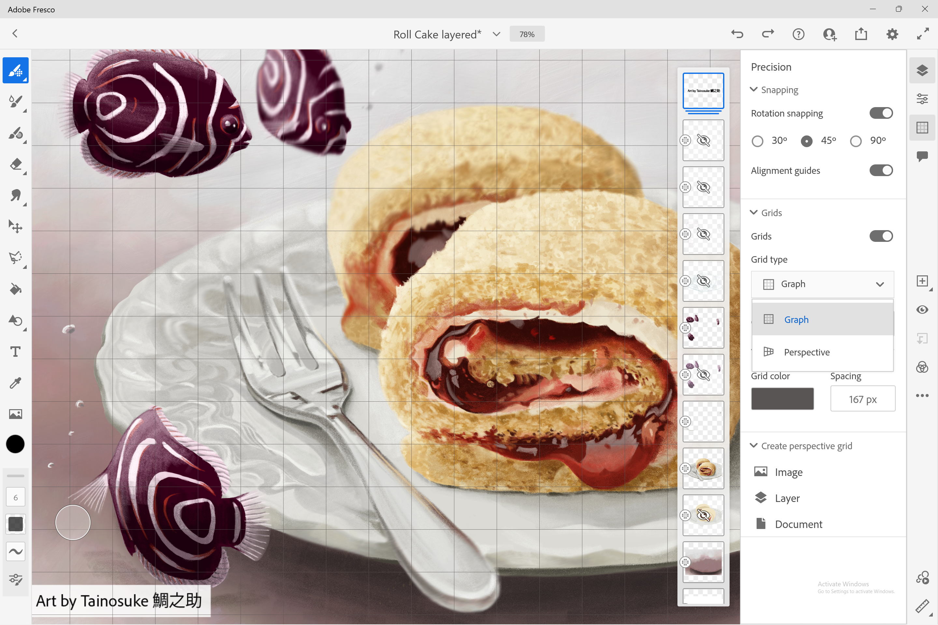Go back to the home screen
Image resolution: width=938 pixels, height=625 pixels.
coord(15,34)
